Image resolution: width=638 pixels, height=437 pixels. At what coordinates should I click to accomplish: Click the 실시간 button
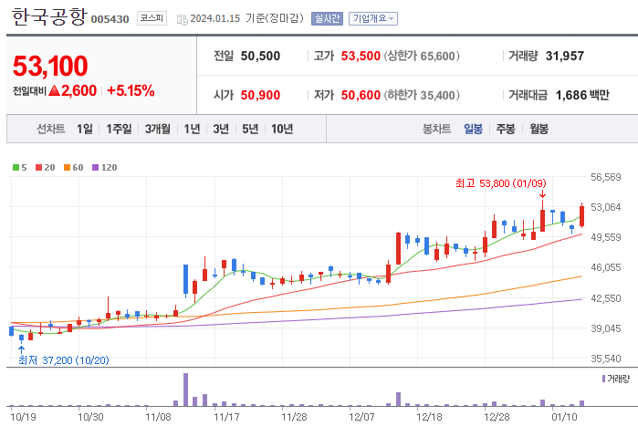pos(327,19)
